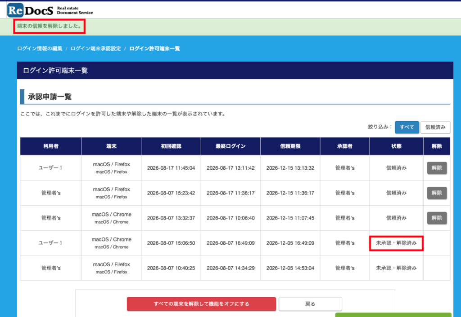Click the 解除 column header
Screen dimensions: 461x317
point(437,146)
